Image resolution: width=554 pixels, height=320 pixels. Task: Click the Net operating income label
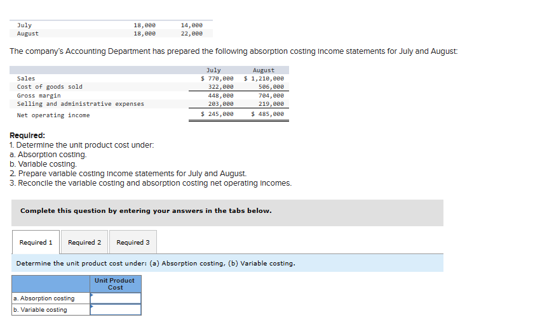click(53, 115)
